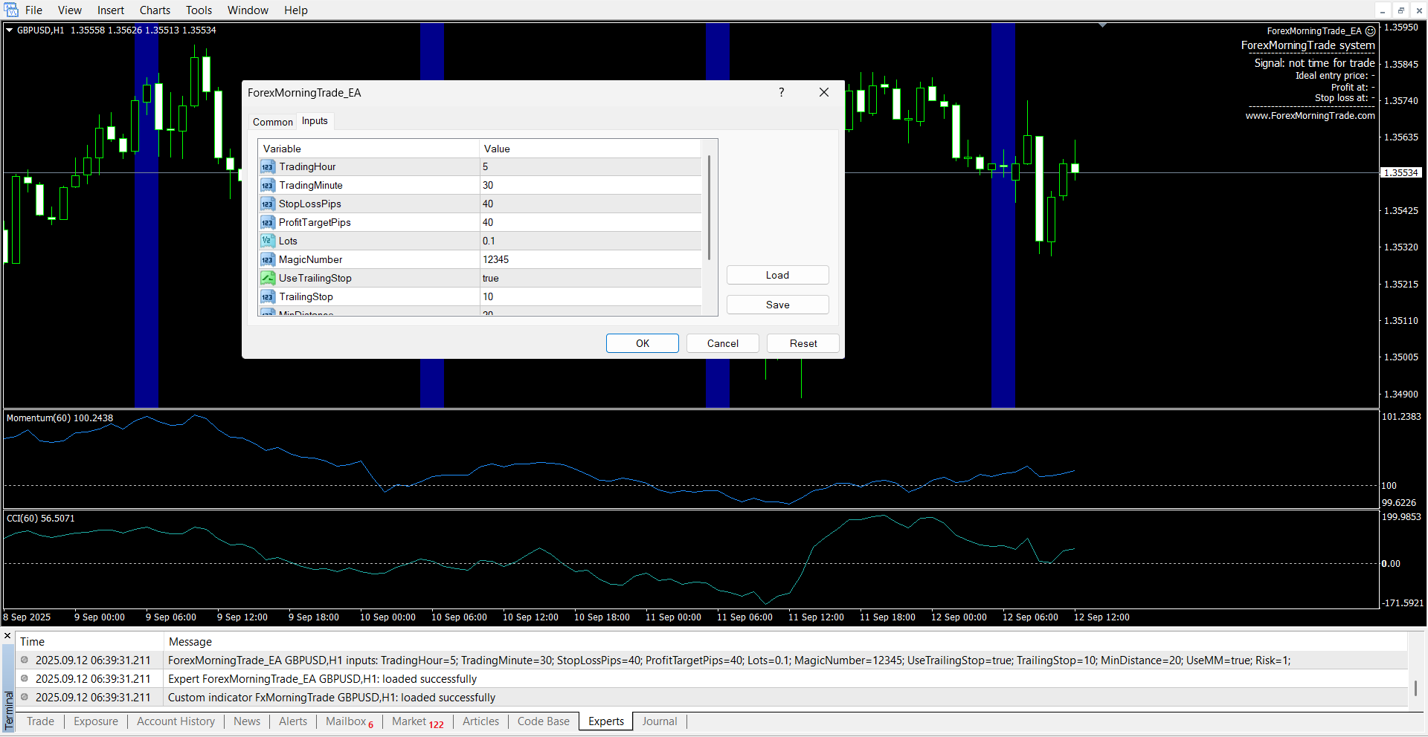The height and width of the screenshot is (737, 1428).
Task: Open the Charts menu
Action: (x=155, y=10)
